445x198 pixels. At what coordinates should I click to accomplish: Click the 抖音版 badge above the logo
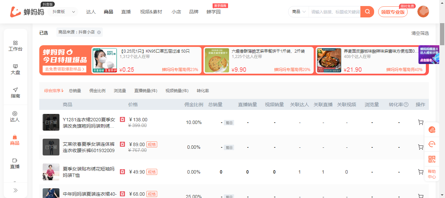(x=47, y=4)
